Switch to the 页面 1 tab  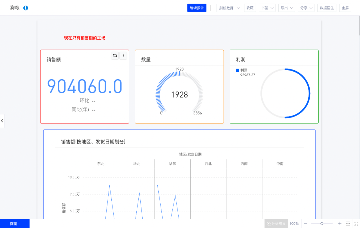(x=15, y=224)
